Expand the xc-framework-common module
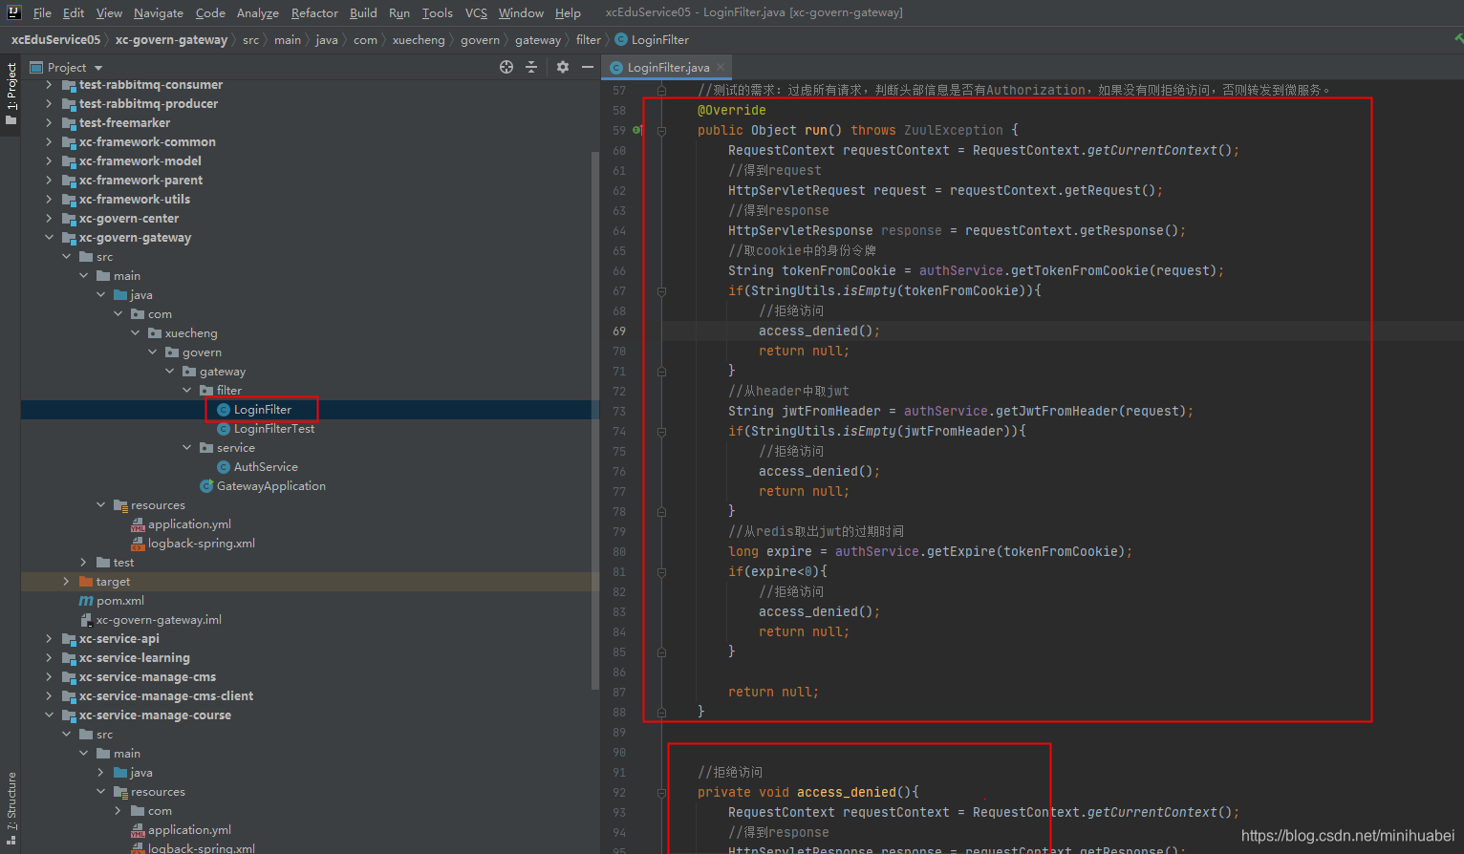Viewport: 1464px width, 854px height. (49, 142)
